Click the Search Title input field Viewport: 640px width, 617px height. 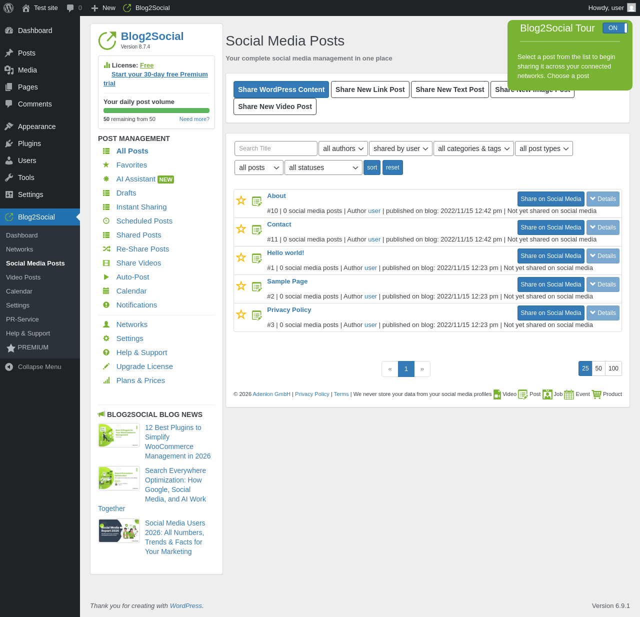(276, 148)
